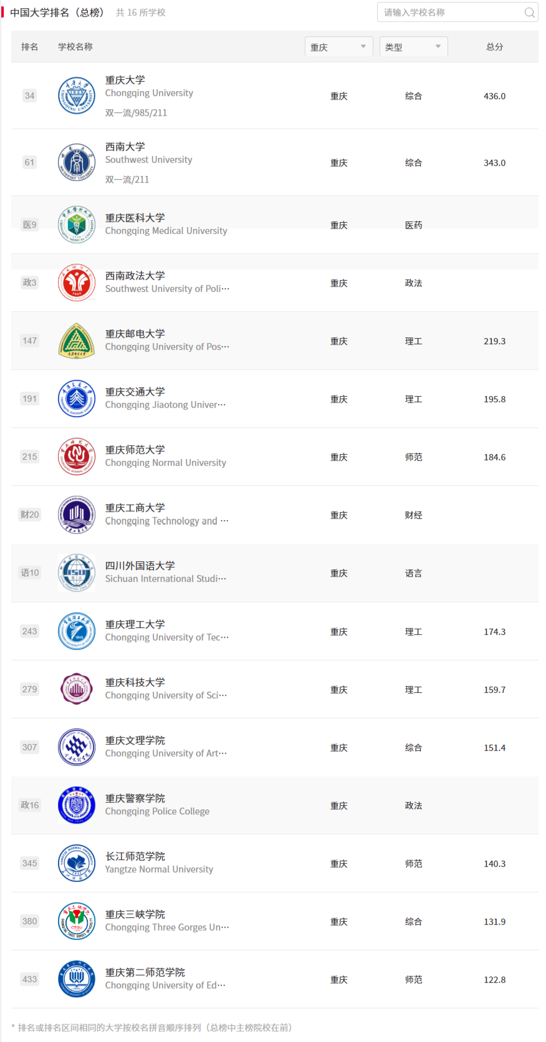Open the 四川外国语大学 link
546x1042 pixels.
pos(140,566)
